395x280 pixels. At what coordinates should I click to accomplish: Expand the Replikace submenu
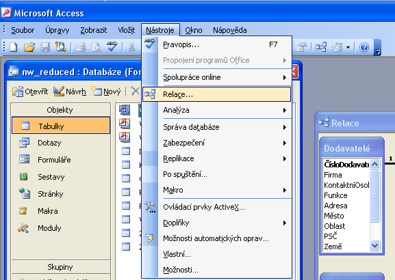(216, 158)
